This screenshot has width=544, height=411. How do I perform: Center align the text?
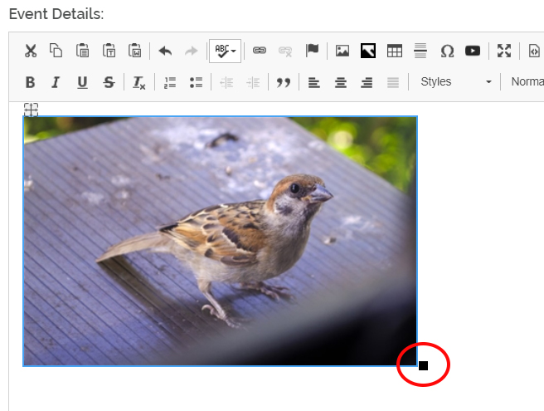340,82
